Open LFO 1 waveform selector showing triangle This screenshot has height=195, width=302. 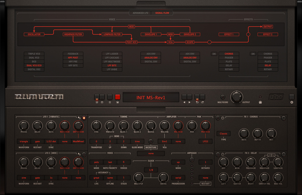pyautogui.click(x=24, y=141)
